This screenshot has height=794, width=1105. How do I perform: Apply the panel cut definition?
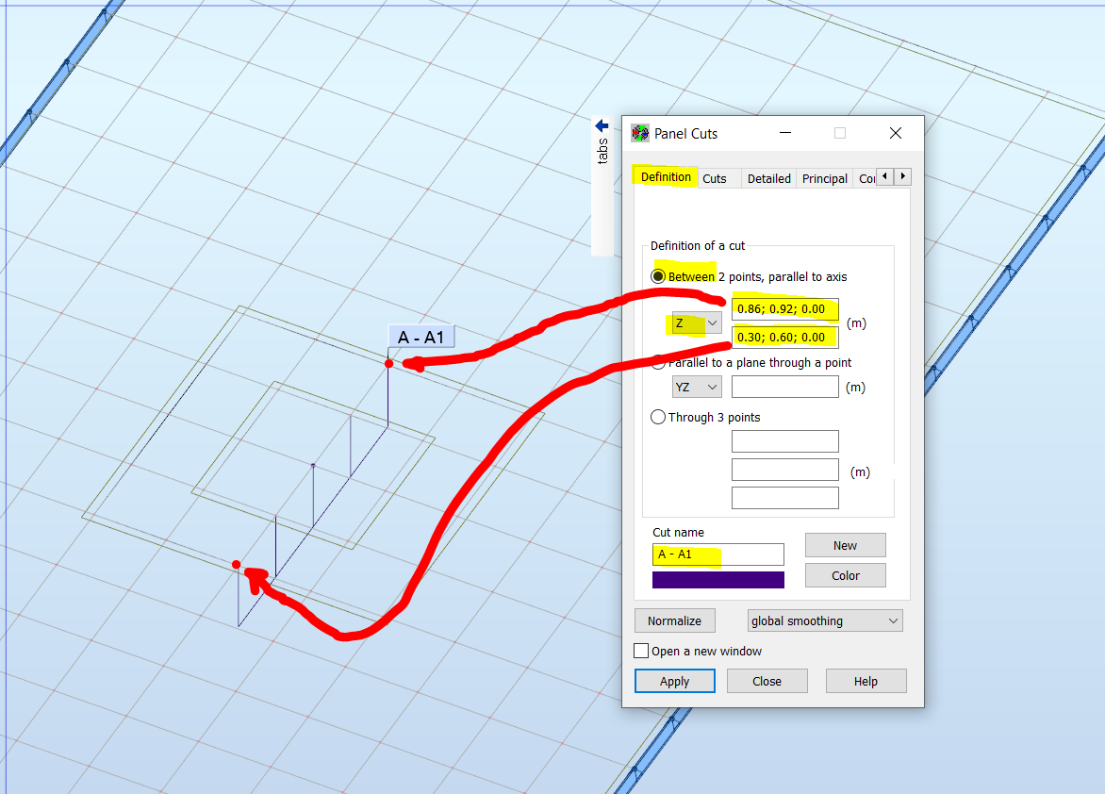click(675, 681)
